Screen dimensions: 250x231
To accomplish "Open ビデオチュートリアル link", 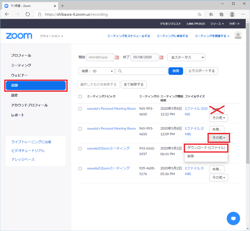I will coord(28,151).
